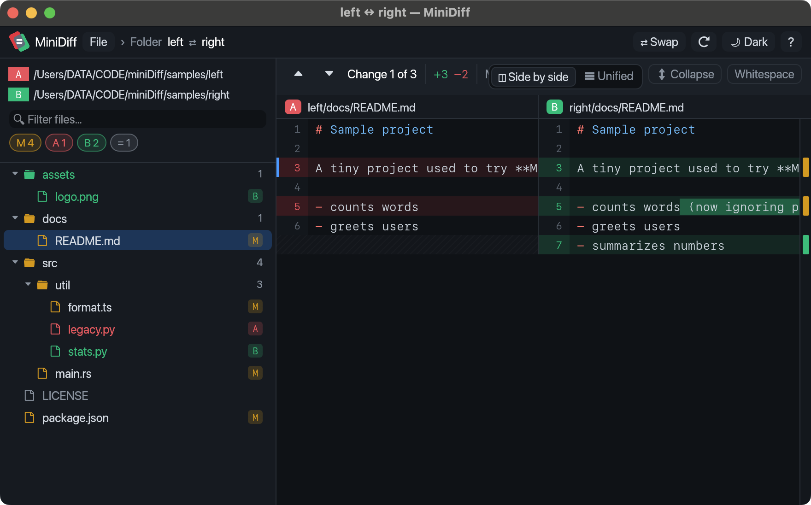This screenshot has height=505, width=811.
Task: Toggle the Whitespace option
Action: coord(764,74)
